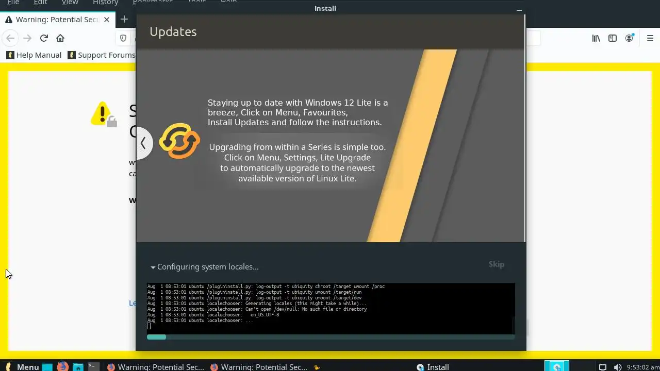Open the terminal taskbar launcher
The height and width of the screenshot is (371, 660).
click(93, 367)
